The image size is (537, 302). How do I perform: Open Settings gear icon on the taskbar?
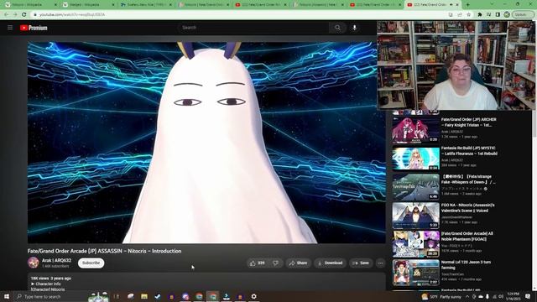pos(253,296)
